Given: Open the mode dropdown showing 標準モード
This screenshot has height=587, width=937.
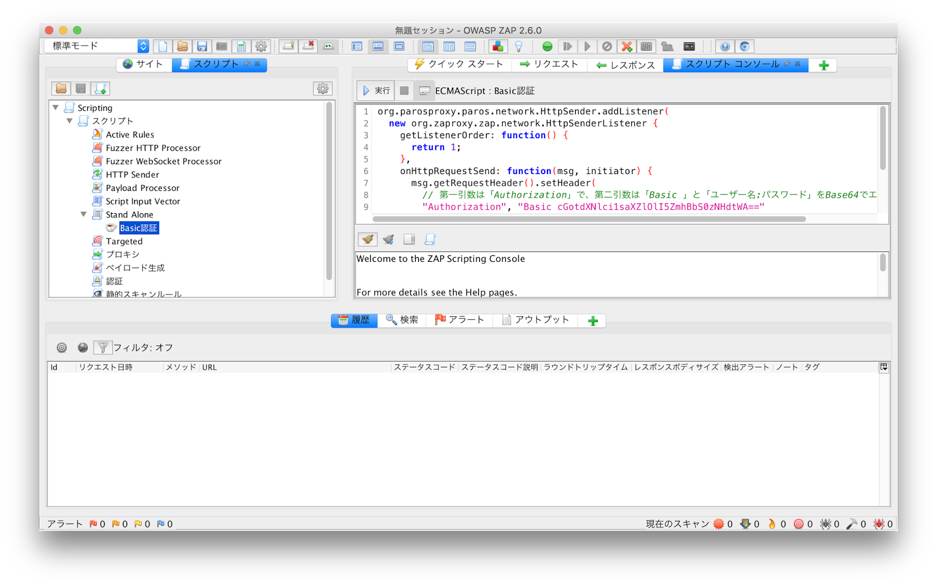Looking at the screenshot, I should (97, 46).
